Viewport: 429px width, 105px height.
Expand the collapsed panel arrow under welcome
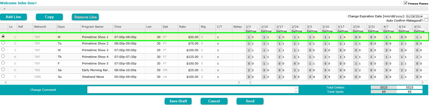(x=4, y=9)
